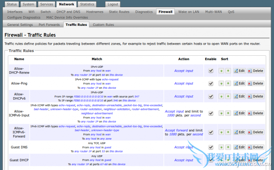Open the Statistics top menu tab

(87, 4)
